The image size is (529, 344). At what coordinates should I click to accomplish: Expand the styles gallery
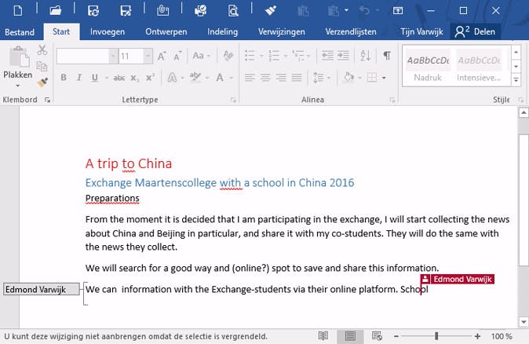[x=516, y=80]
